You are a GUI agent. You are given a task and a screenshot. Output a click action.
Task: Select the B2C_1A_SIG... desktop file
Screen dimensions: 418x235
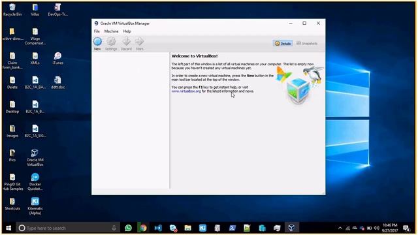coord(35,131)
